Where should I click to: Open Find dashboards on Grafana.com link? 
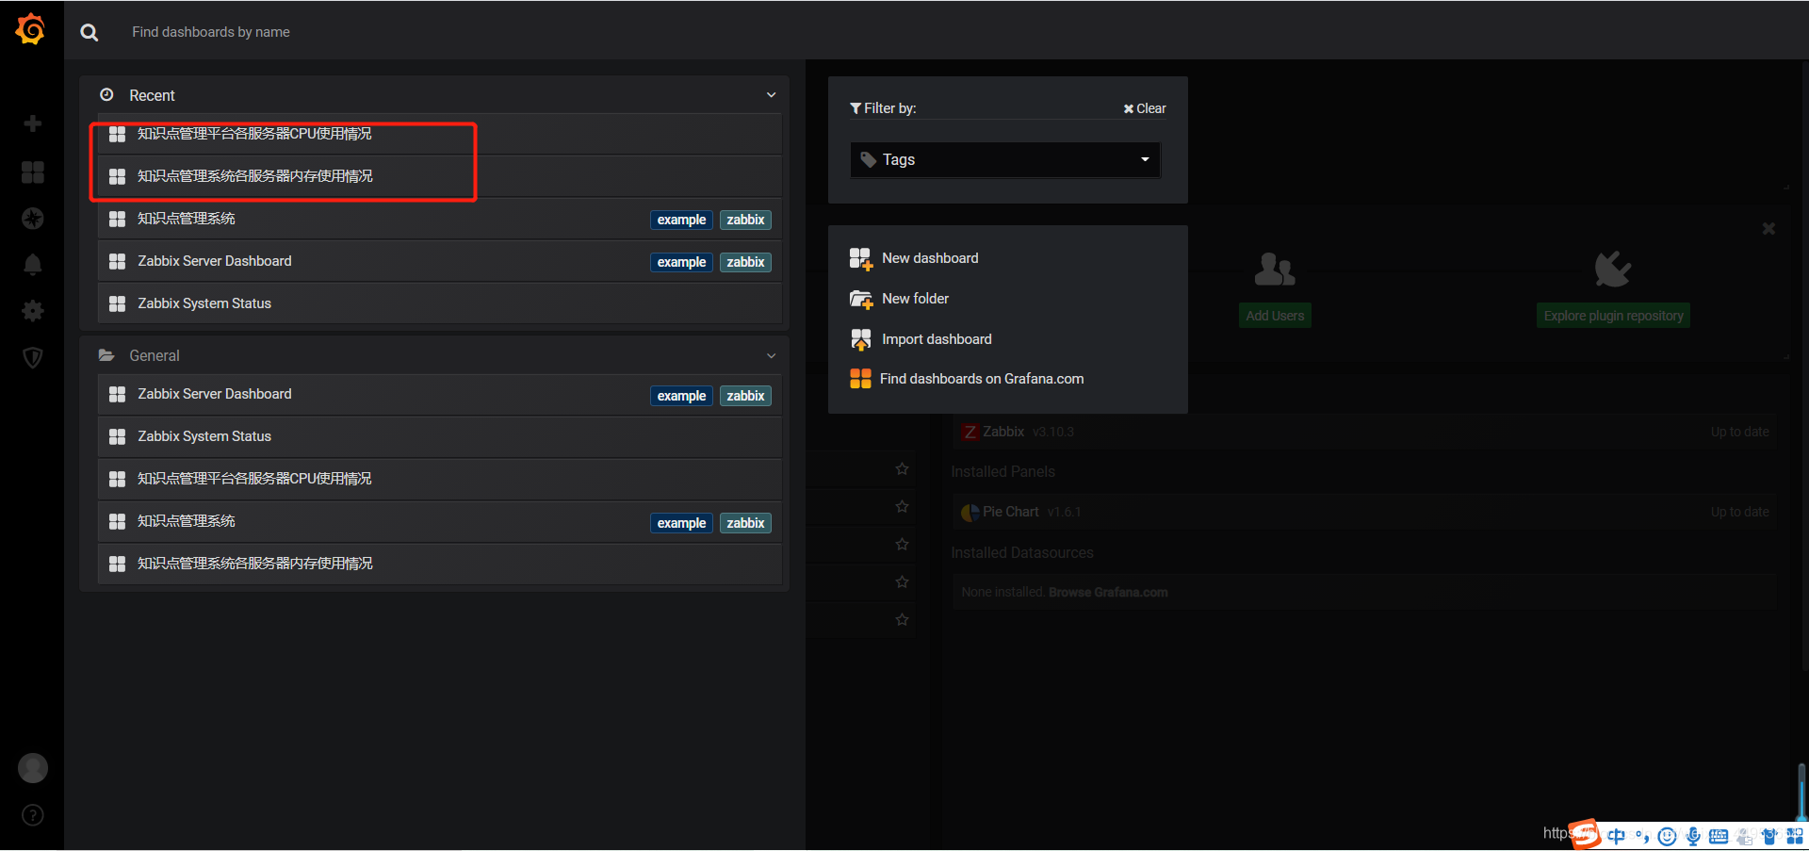(x=981, y=379)
